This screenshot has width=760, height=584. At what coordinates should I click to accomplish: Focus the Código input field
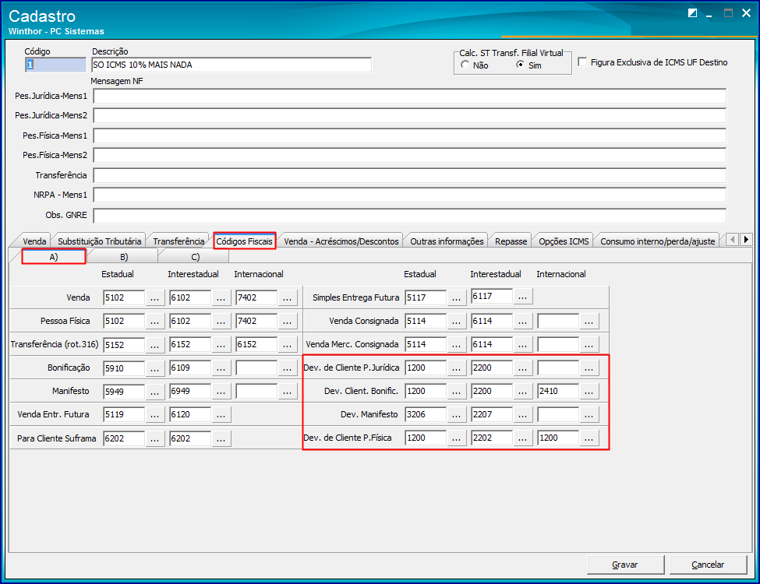pyautogui.click(x=55, y=65)
